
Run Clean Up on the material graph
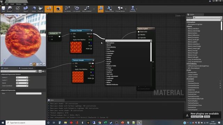pyautogui.click(x=40, y=9)
